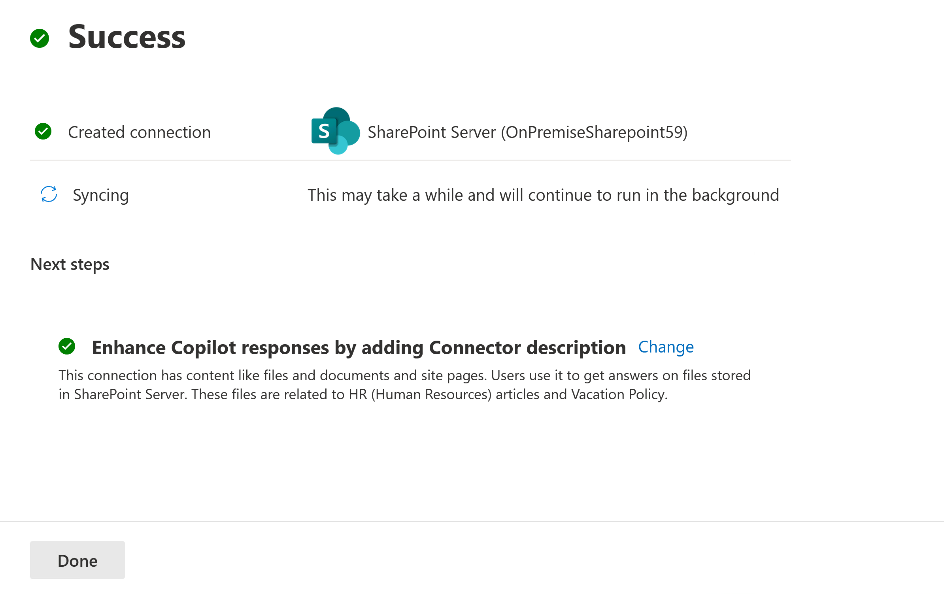Click the background sync message text
The image size is (944, 594).
pyautogui.click(x=544, y=195)
